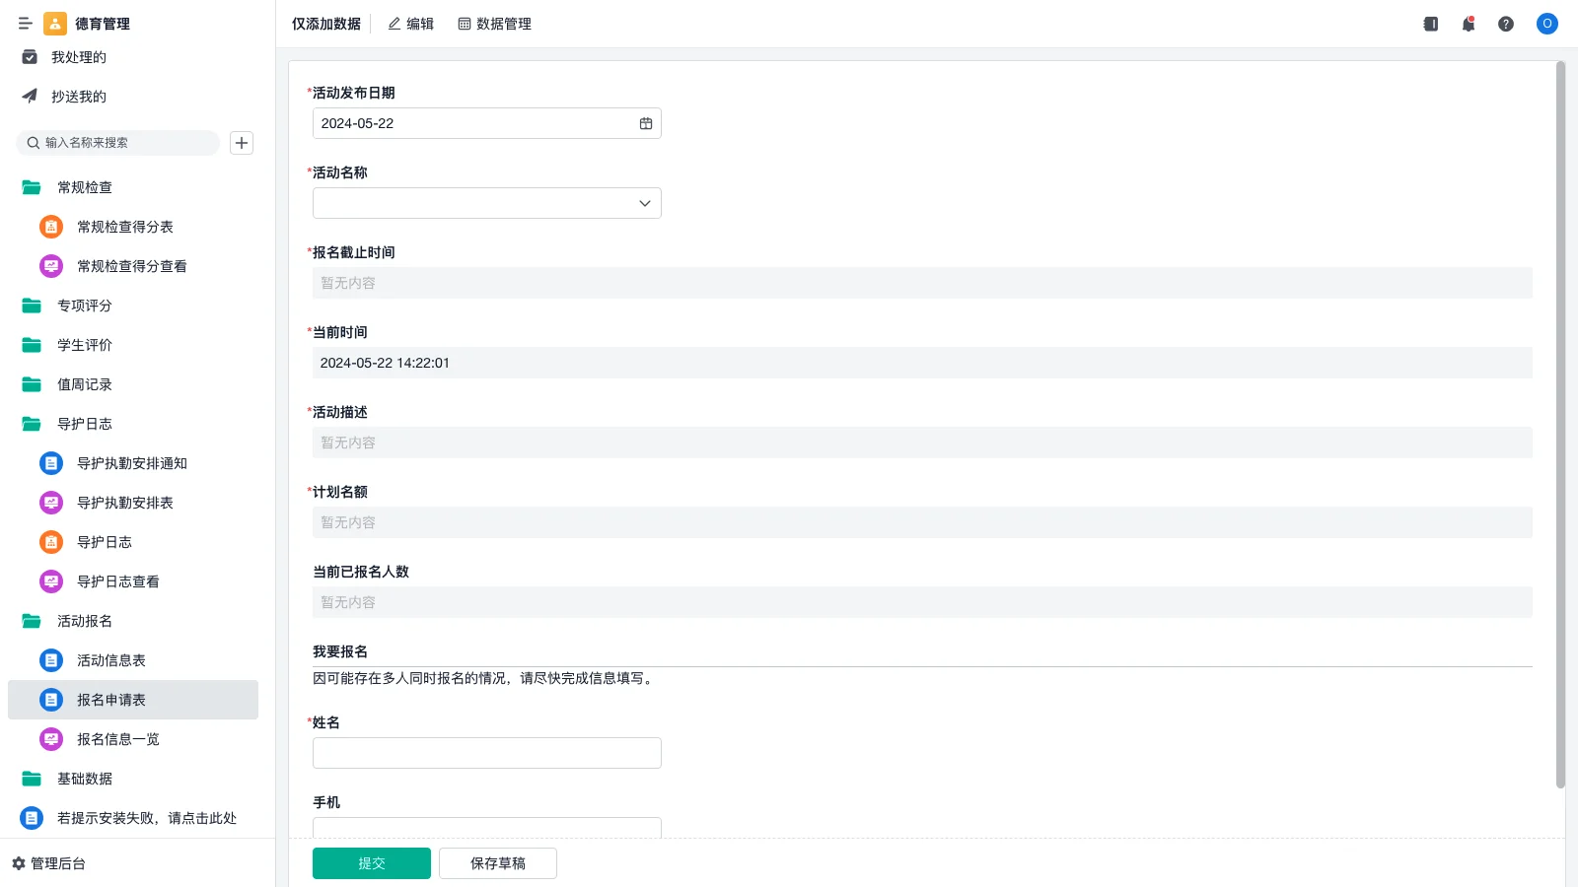The image size is (1578, 887).
Task: Open 若提示安装失败，请点击此处 link
Action: [147, 818]
